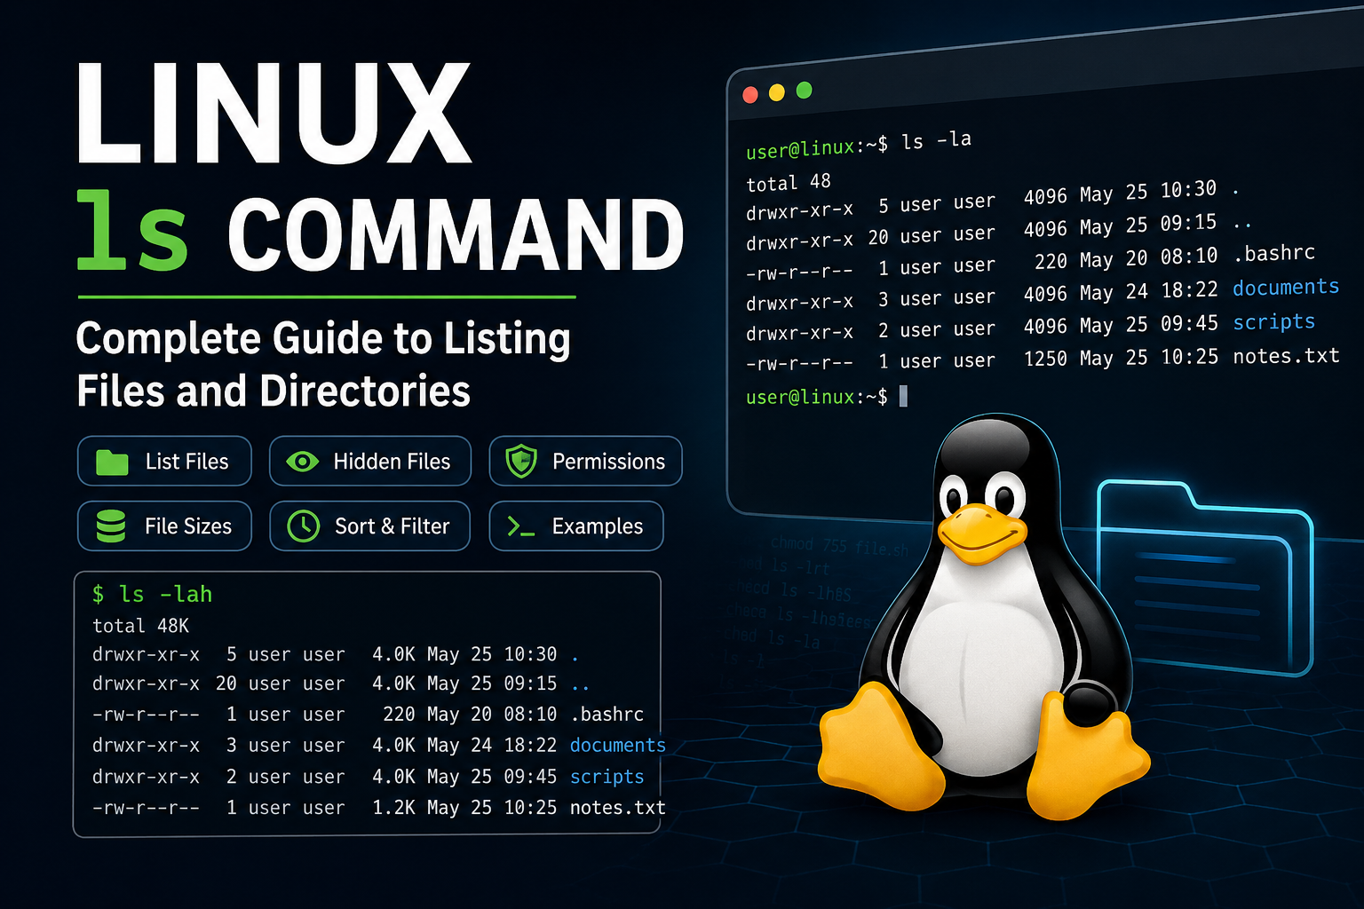
Task: Click "scripts" in the ls -lah listing
Action: point(607,777)
